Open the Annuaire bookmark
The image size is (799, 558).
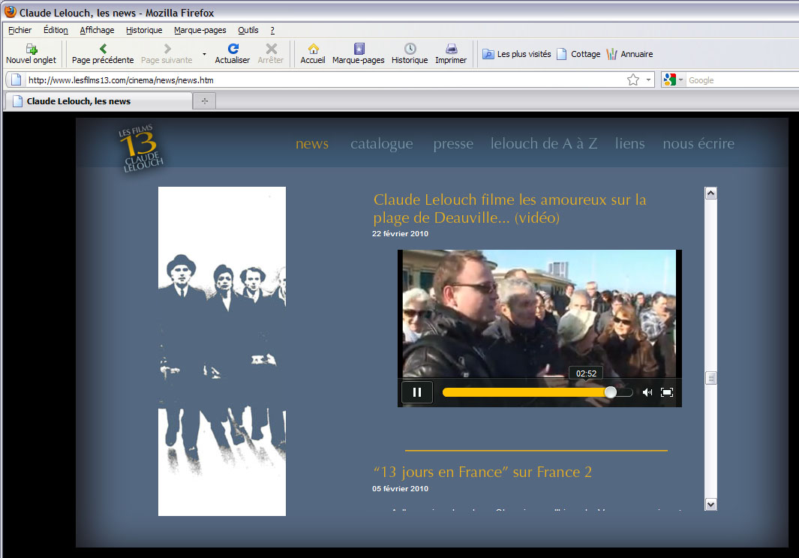pyautogui.click(x=630, y=54)
